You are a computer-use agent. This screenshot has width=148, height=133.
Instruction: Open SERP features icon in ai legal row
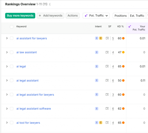[107, 66]
